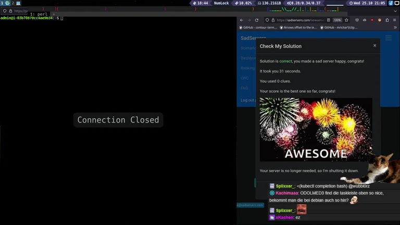The height and width of the screenshot is (225, 400).
Task: Click the padlock site info icon beside the sadservers.com address
Action: [273, 20]
